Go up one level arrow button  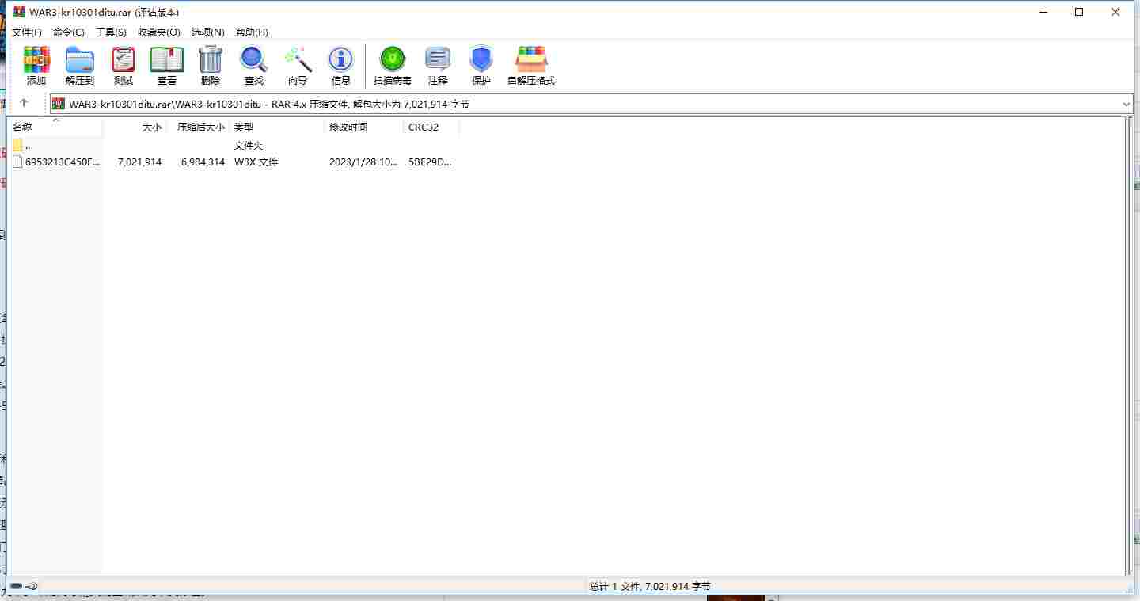click(24, 104)
